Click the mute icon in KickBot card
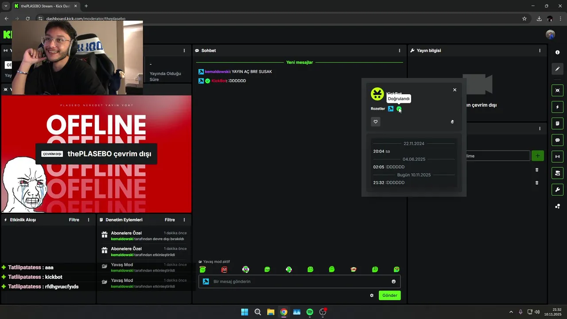 point(452,122)
